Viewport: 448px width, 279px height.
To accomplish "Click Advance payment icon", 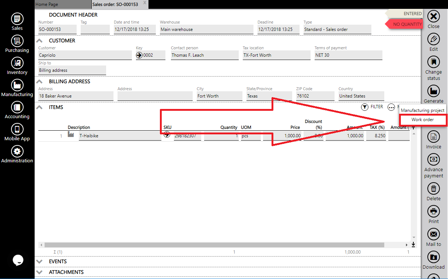I will (433, 159).
